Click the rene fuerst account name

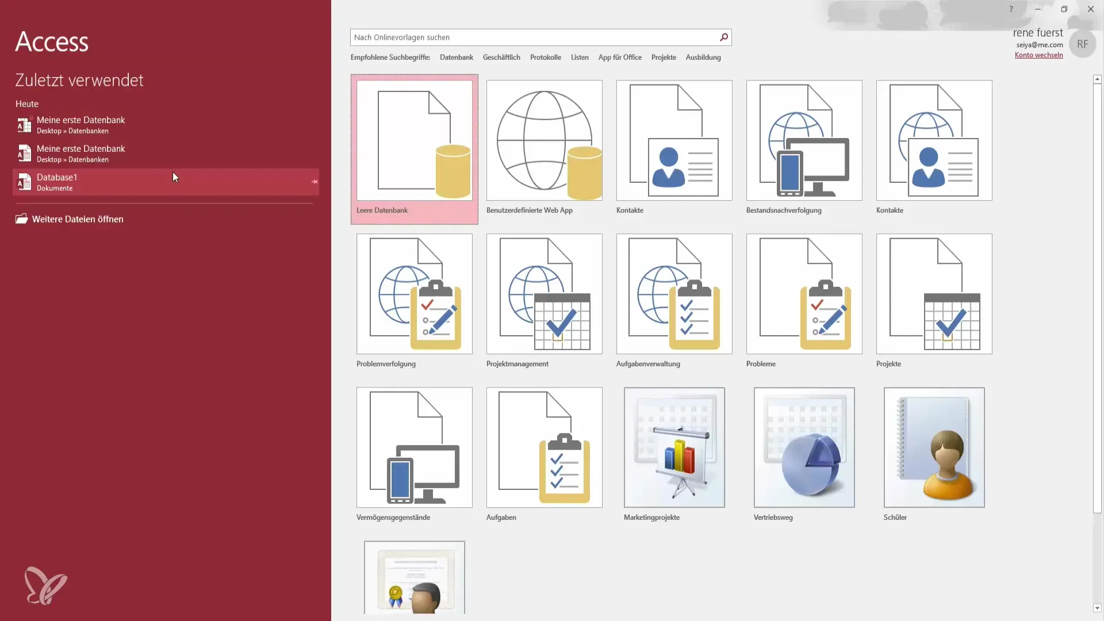coord(1038,33)
